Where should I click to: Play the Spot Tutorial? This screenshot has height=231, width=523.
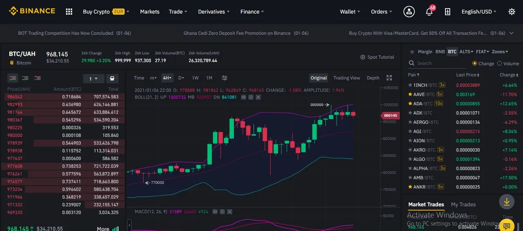tap(377, 57)
